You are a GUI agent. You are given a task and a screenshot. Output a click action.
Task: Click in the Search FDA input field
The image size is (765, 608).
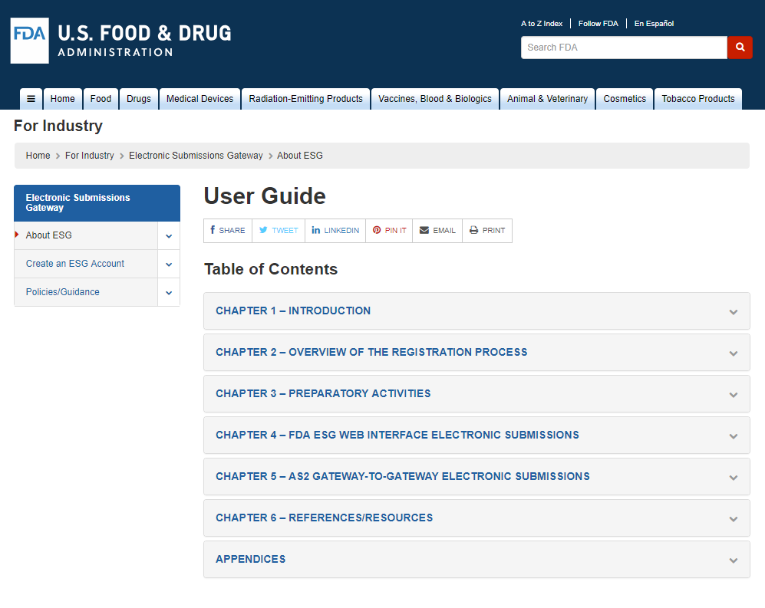pos(623,48)
